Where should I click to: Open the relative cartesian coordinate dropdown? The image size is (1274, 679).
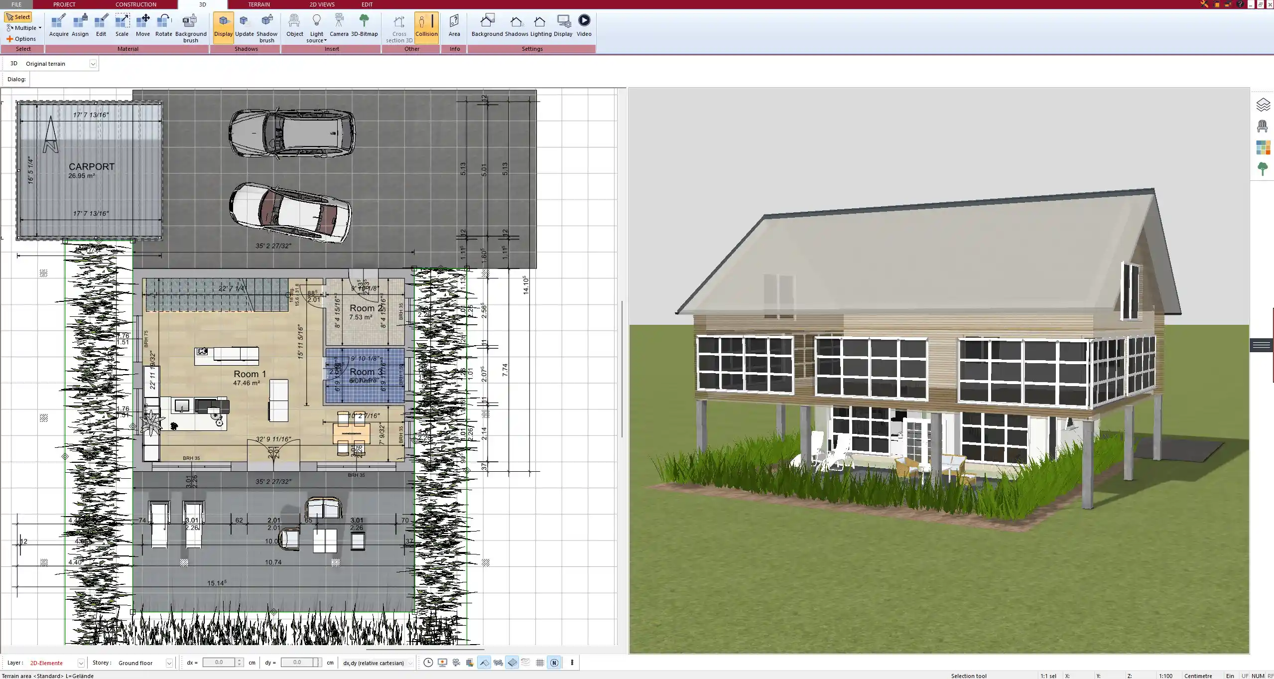[x=410, y=663]
